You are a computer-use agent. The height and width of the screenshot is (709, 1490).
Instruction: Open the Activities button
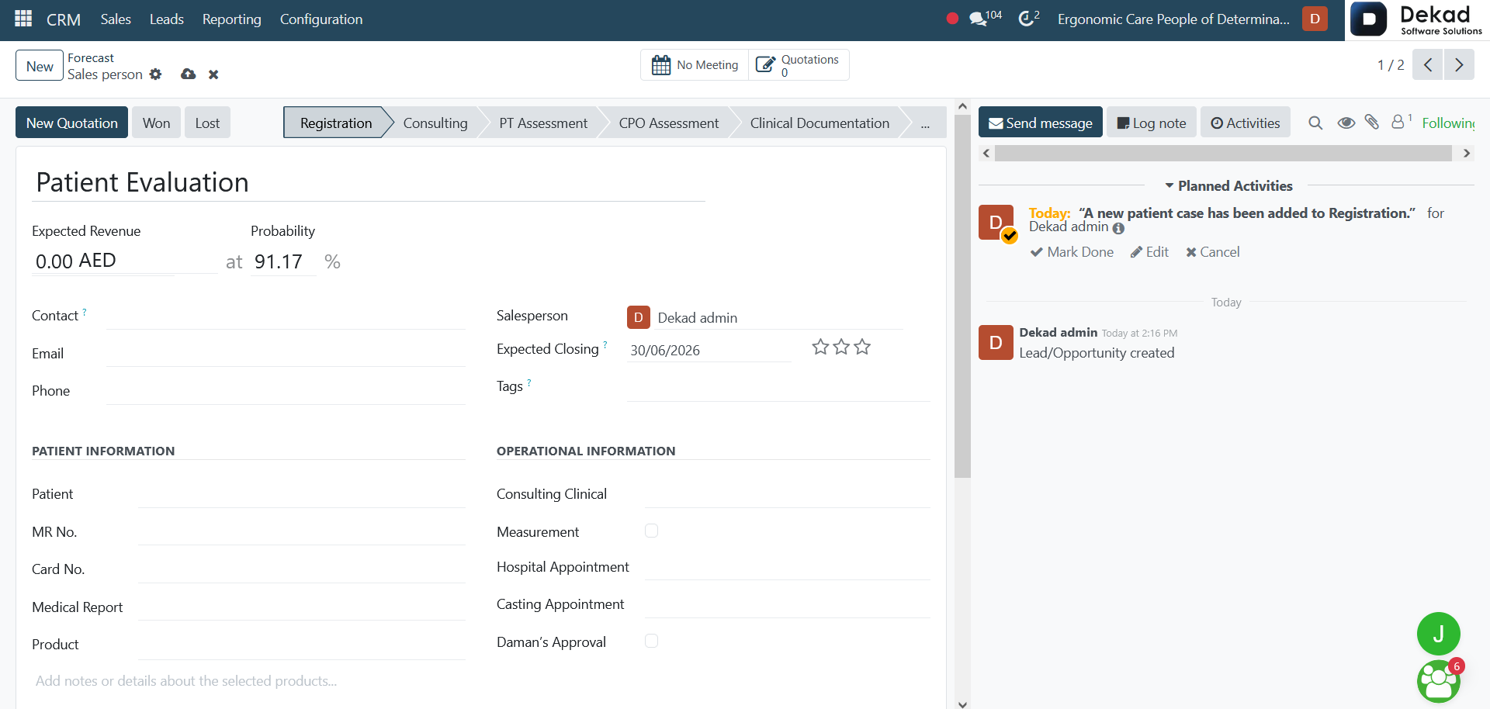[1246, 123]
